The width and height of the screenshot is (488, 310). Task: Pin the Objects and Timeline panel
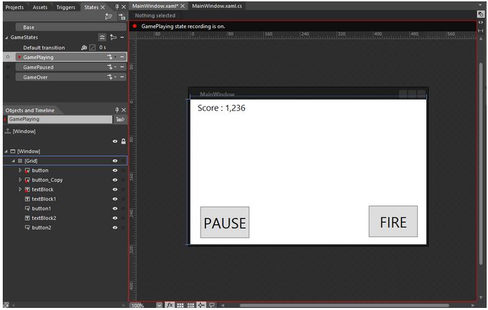tap(117, 110)
